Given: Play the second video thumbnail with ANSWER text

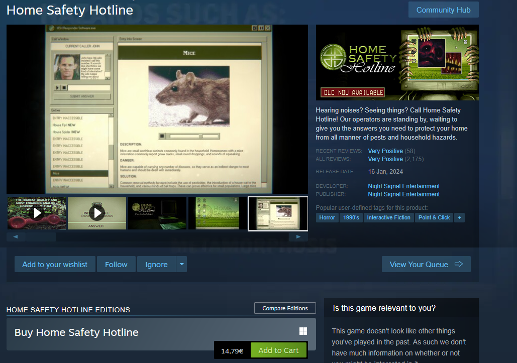Looking at the screenshot, I should [97, 213].
